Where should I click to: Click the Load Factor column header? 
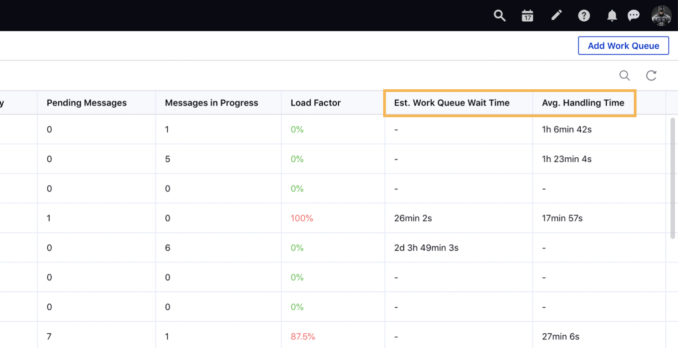[x=316, y=103]
